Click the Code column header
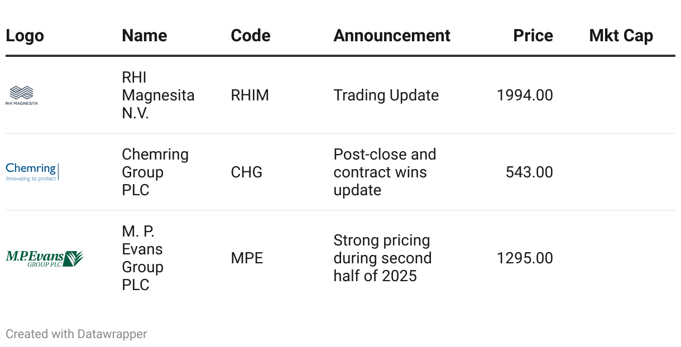 [x=250, y=36]
